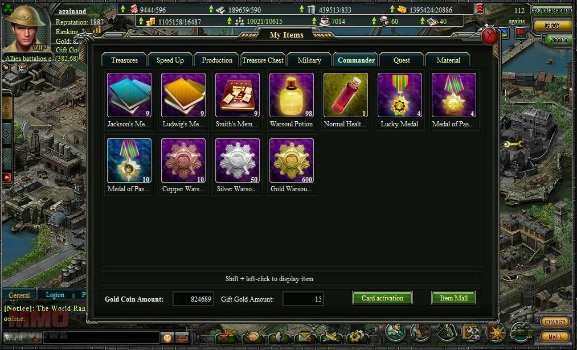Open the Item Mall button

(453, 298)
